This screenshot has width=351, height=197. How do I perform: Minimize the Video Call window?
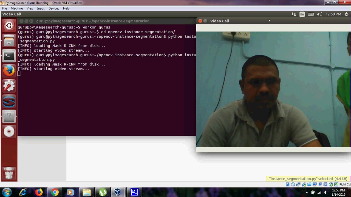click(205, 21)
